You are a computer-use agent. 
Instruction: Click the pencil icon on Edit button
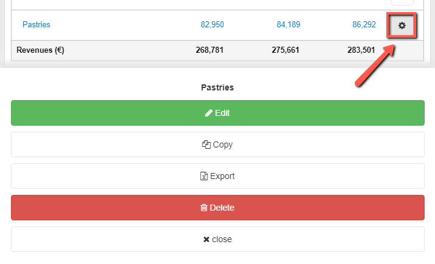click(209, 113)
